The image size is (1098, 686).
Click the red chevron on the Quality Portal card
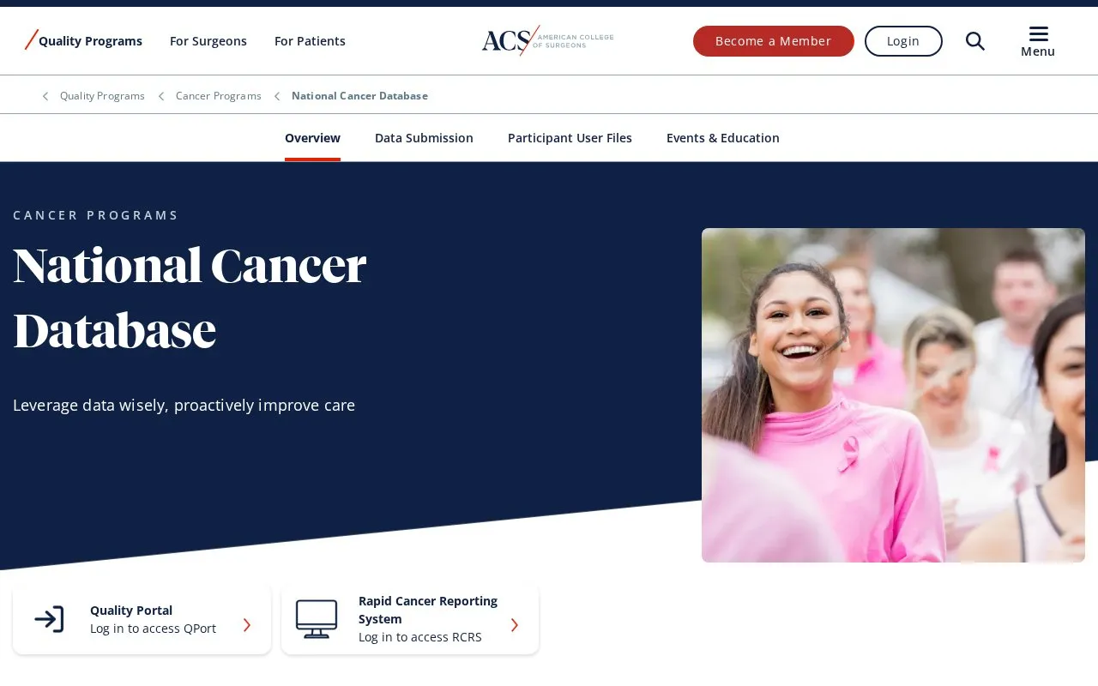coord(247,625)
